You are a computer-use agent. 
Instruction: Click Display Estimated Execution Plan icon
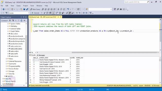tap(47, 13)
